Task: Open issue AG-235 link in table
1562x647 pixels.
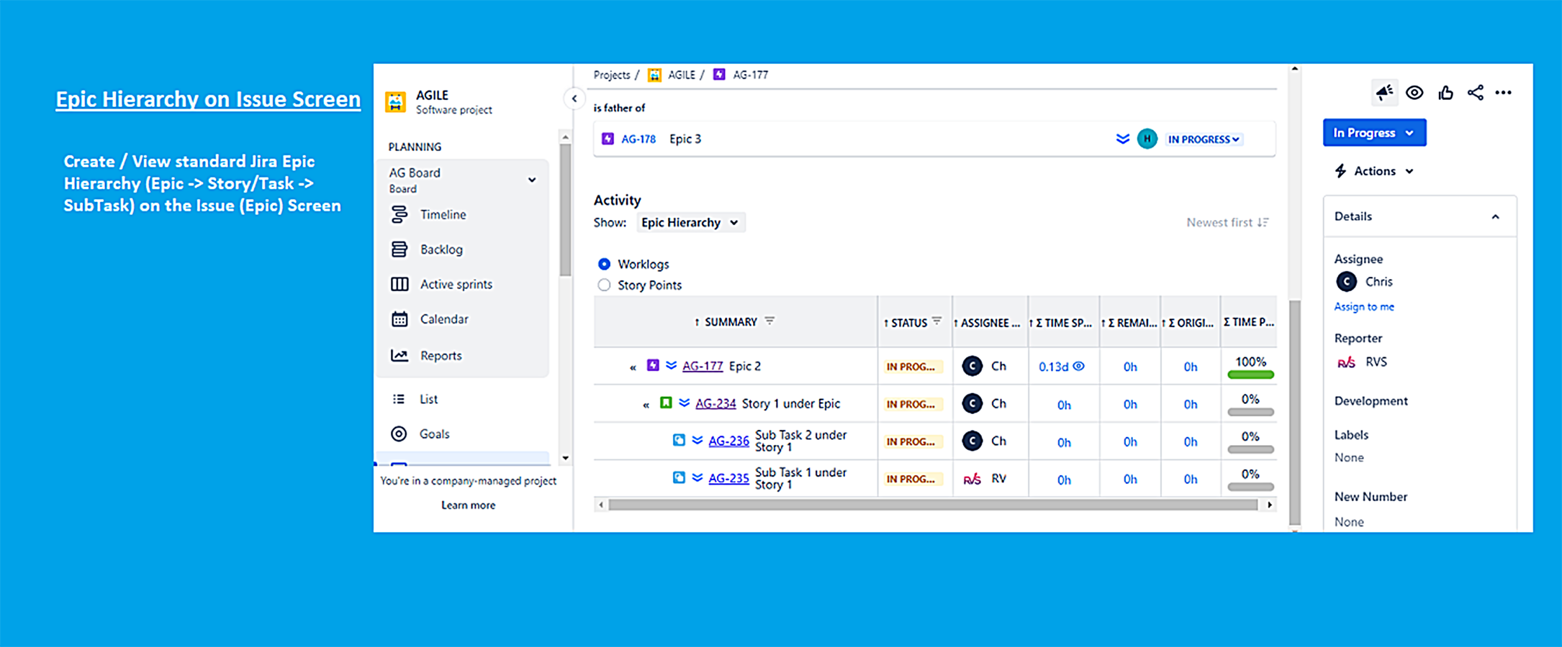Action: pyautogui.click(x=728, y=478)
